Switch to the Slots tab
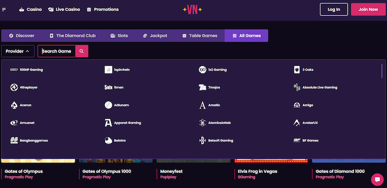Image resolution: width=387 pixels, height=188 pixels. pyautogui.click(x=119, y=35)
